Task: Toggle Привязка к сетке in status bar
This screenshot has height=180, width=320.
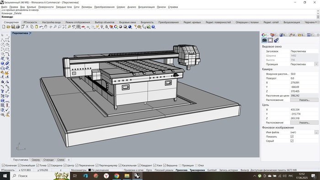Action: 133,170
